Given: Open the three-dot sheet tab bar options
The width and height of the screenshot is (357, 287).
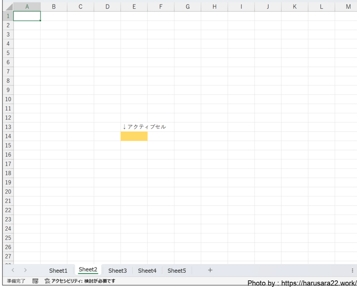Looking at the screenshot, I should click(x=352, y=270).
